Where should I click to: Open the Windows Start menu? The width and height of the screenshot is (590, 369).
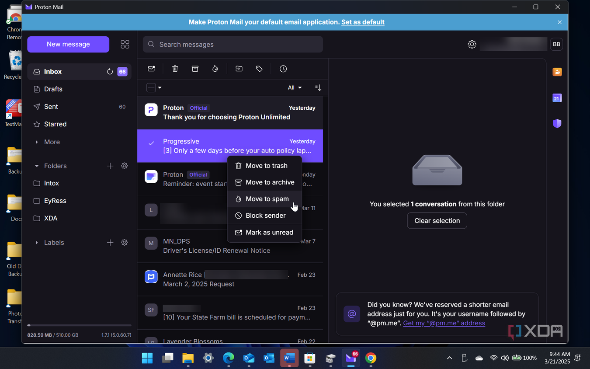point(147,358)
